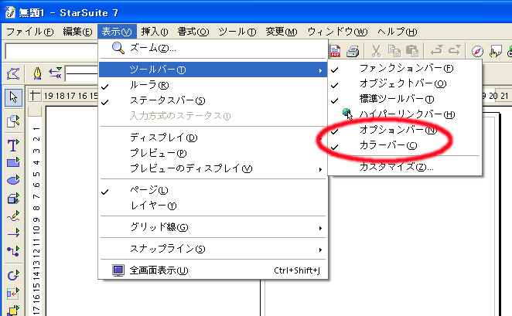512x316 pixels.
Task: Open the Arrange tool at the toolbar bottom
Action: pyautogui.click(x=13, y=310)
